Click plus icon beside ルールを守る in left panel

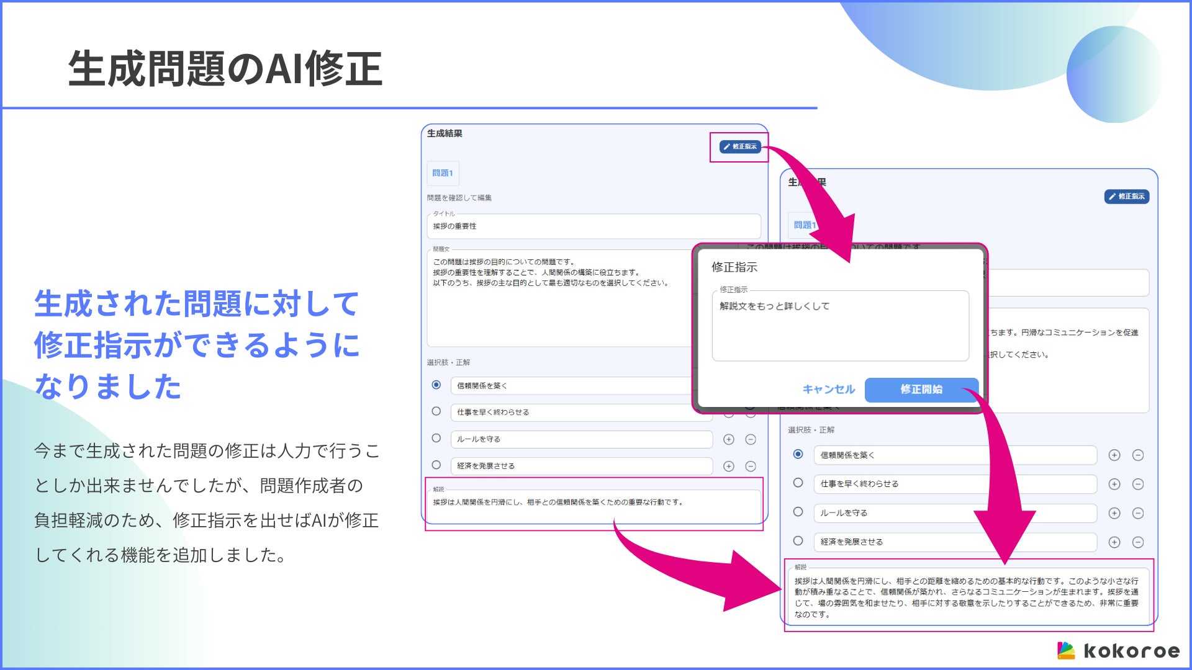point(729,439)
